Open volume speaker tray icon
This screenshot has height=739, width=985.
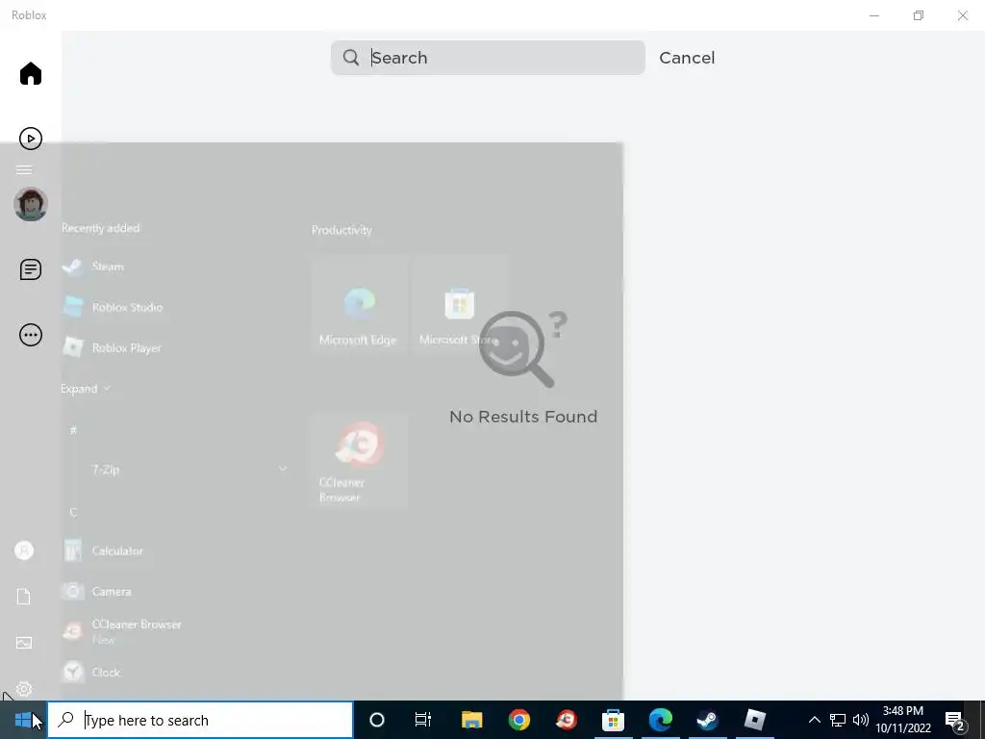[861, 720]
